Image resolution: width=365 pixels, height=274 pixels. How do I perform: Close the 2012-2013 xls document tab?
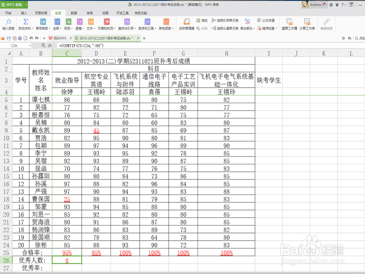pos(138,38)
